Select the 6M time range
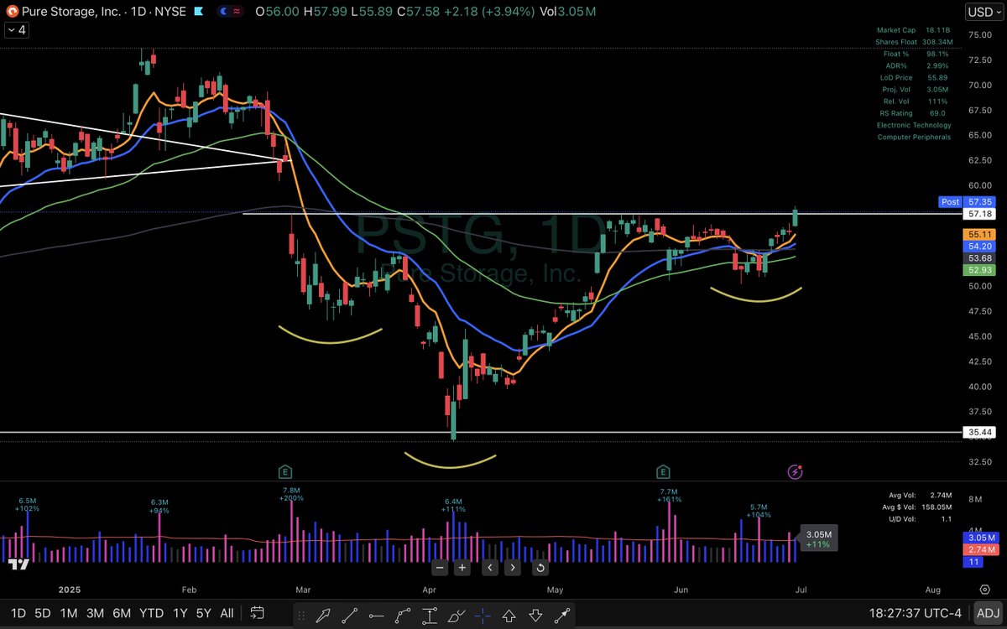 (x=122, y=613)
